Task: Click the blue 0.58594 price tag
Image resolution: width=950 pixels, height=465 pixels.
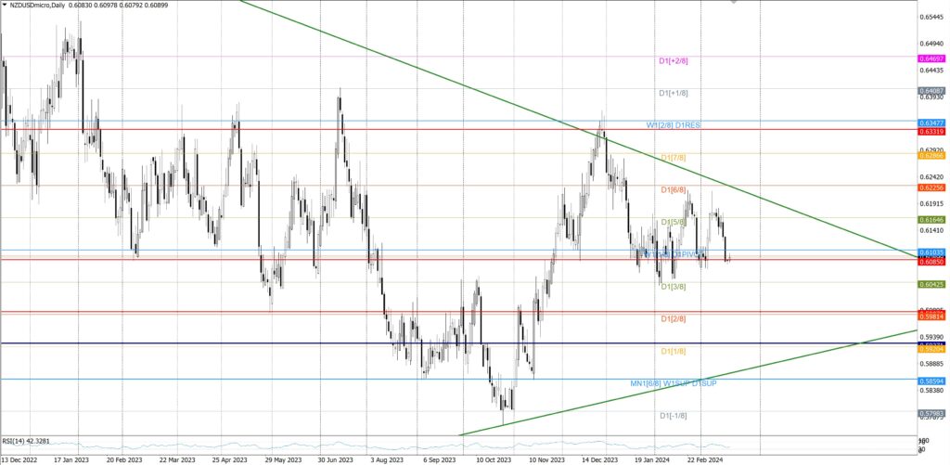Action: pyautogui.click(x=932, y=380)
